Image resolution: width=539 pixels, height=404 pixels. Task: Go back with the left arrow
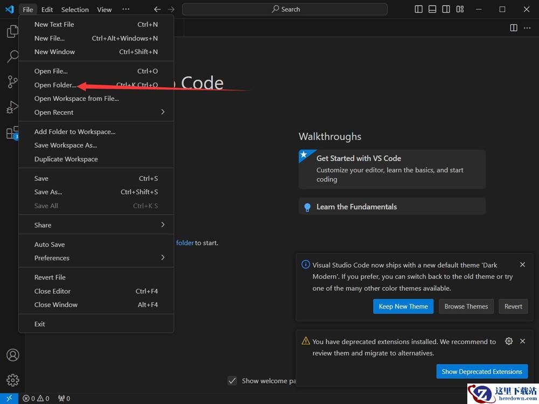tap(157, 9)
